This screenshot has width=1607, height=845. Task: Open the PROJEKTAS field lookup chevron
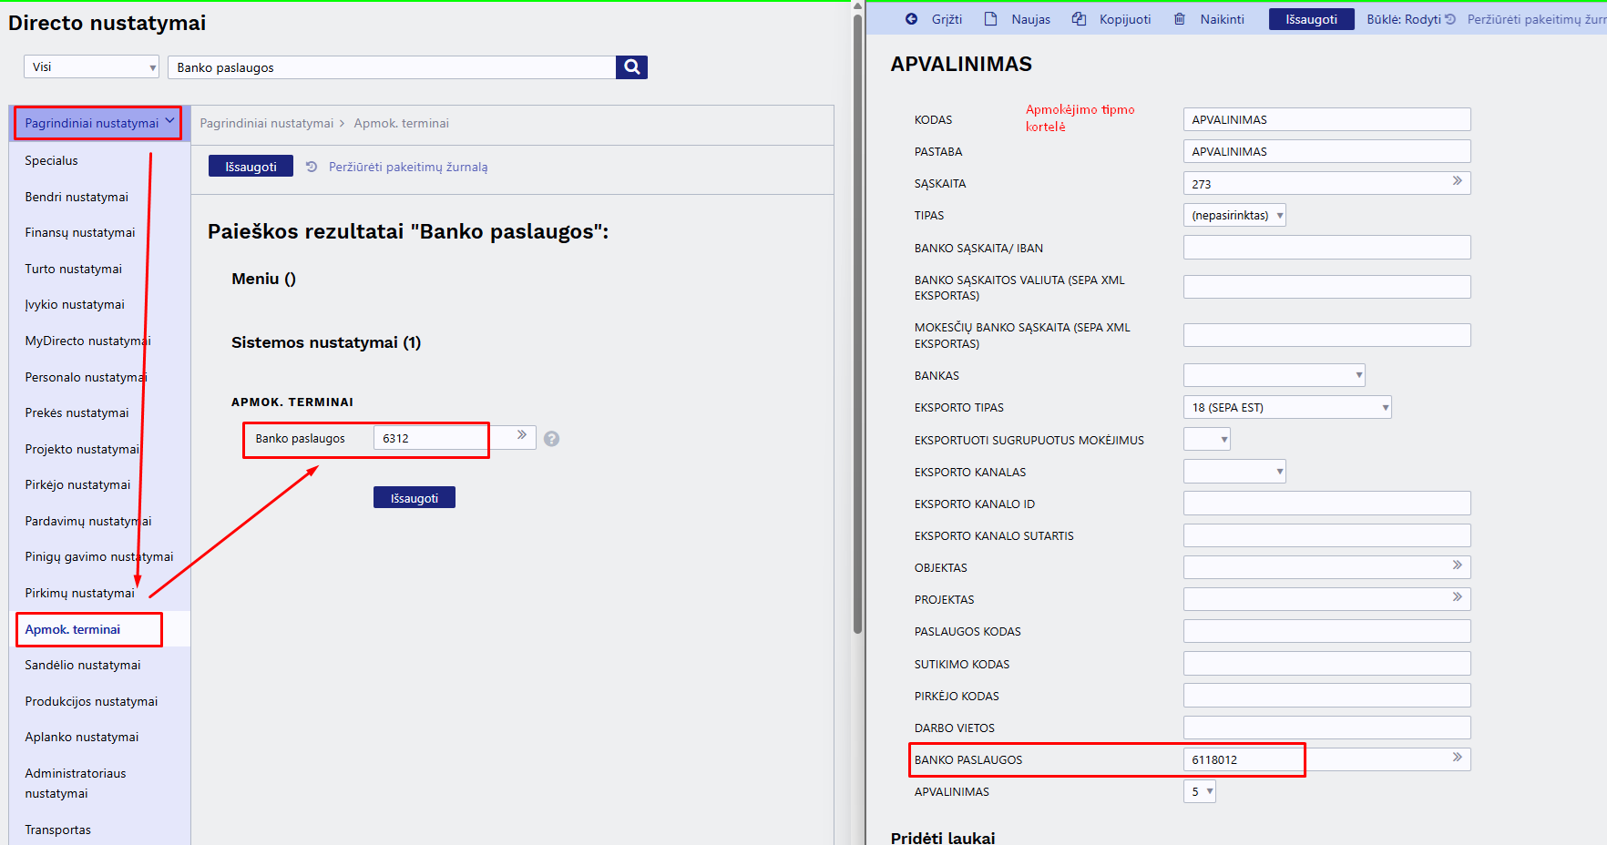pyautogui.click(x=1458, y=597)
